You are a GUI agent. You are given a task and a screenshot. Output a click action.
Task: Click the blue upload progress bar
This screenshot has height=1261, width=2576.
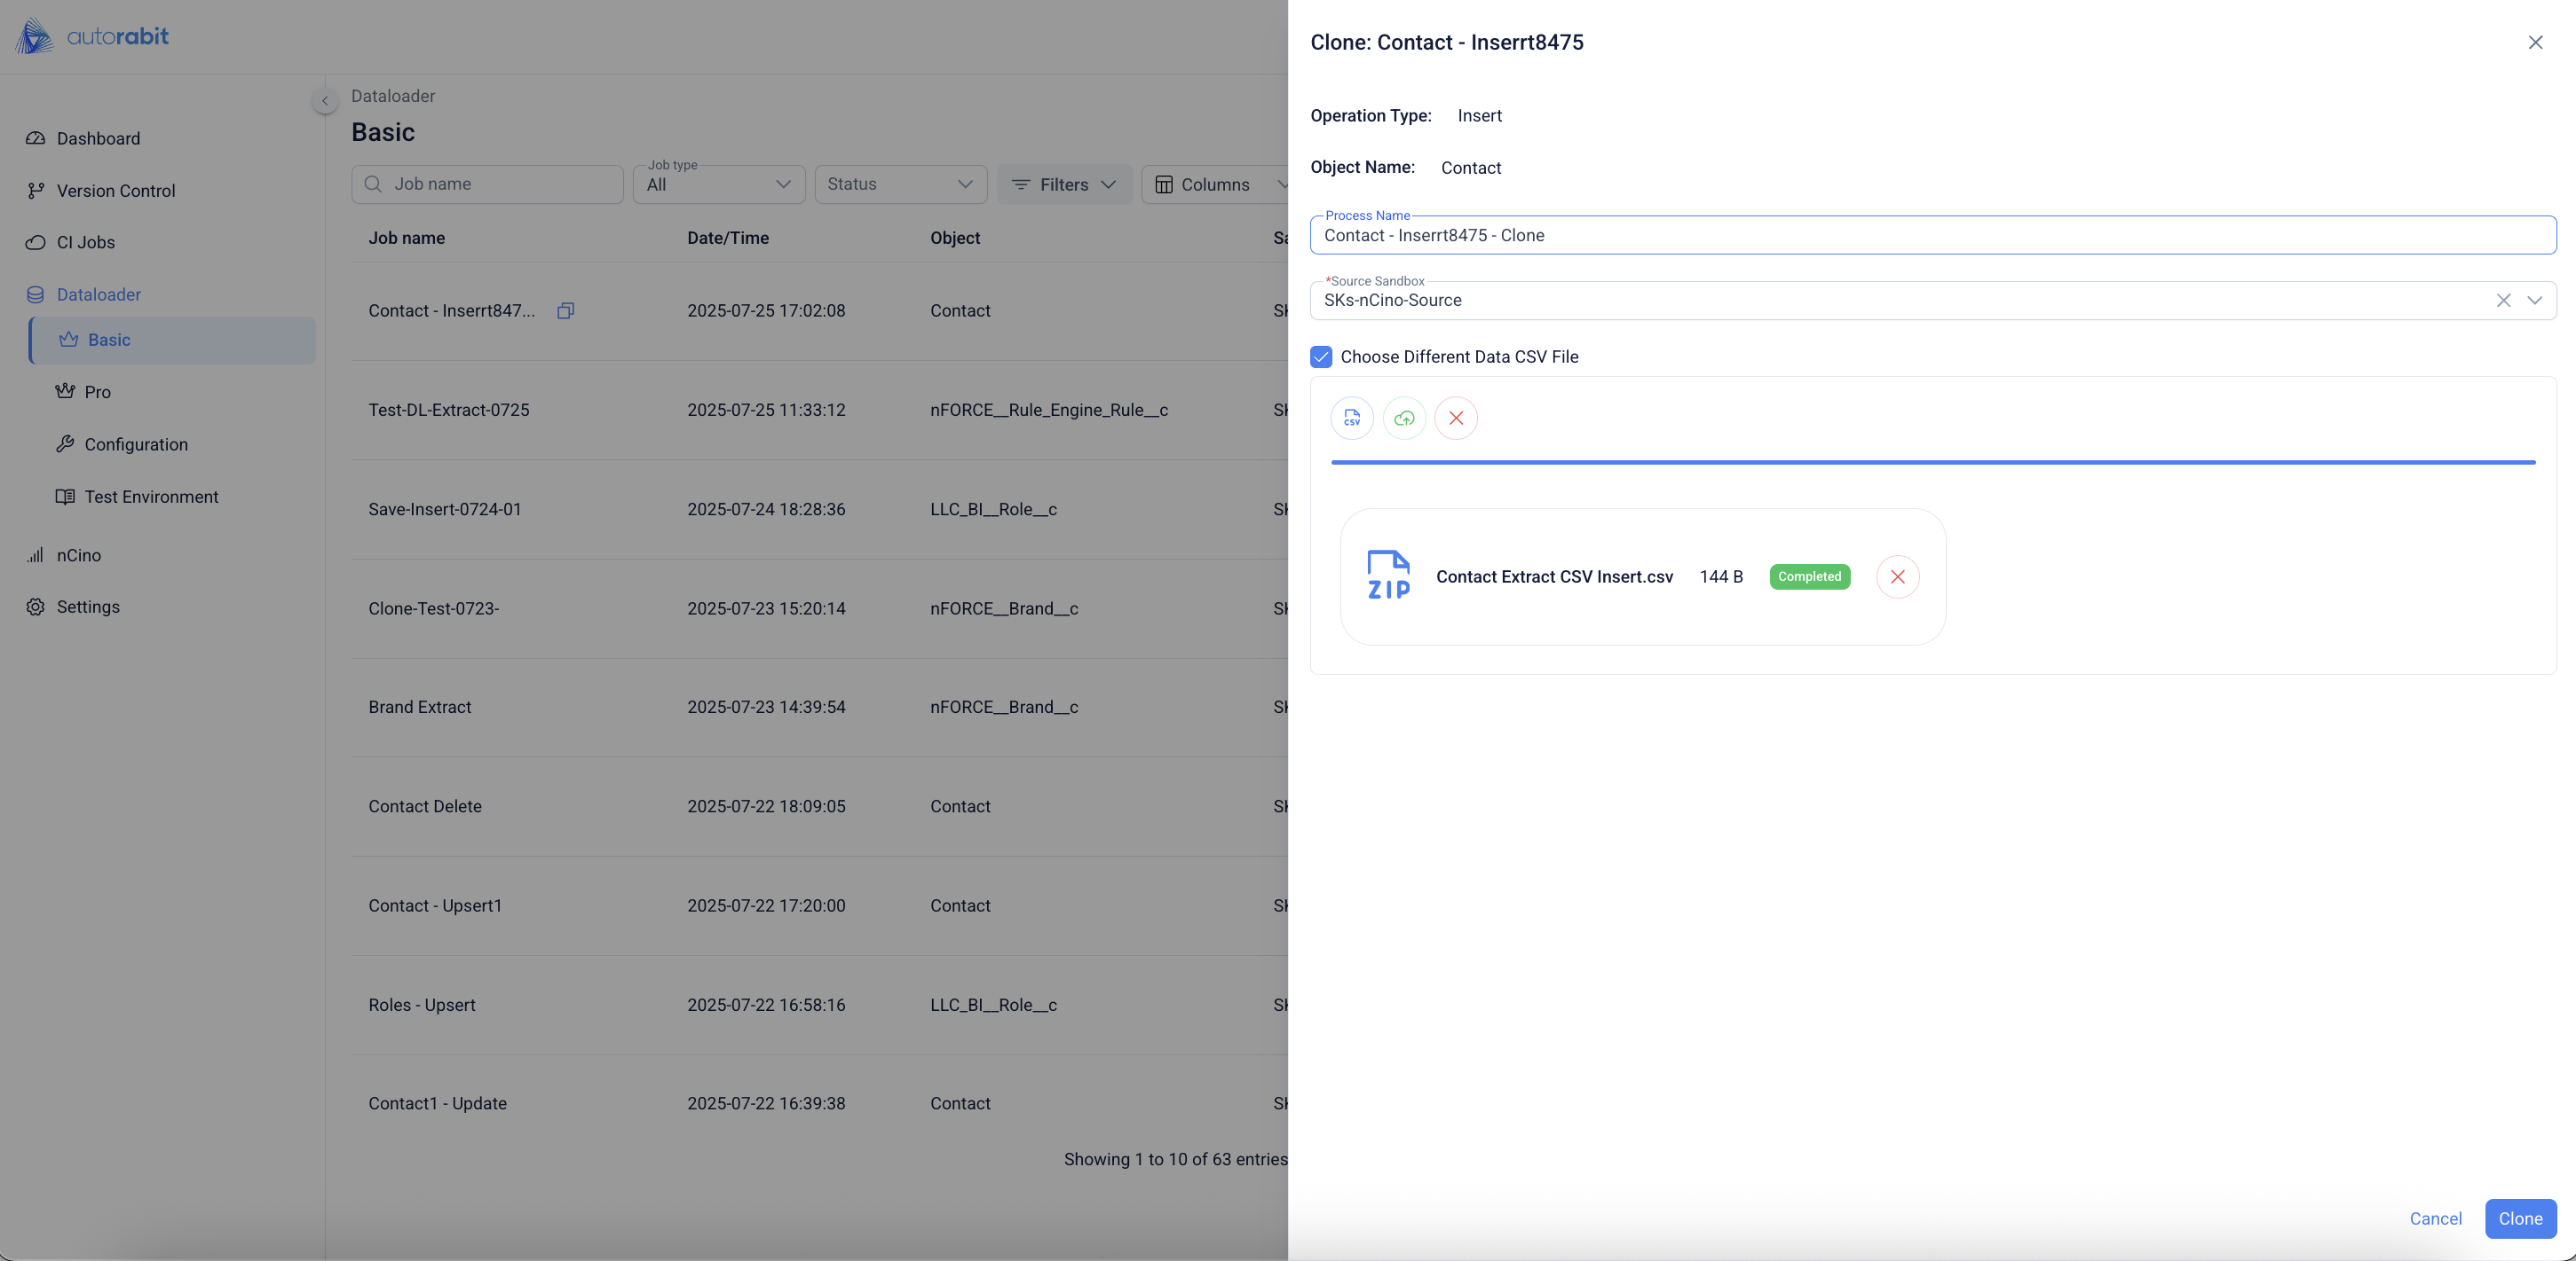(1932, 463)
